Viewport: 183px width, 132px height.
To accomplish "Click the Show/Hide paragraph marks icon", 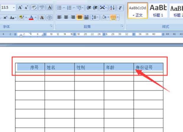I will (120, 8).
